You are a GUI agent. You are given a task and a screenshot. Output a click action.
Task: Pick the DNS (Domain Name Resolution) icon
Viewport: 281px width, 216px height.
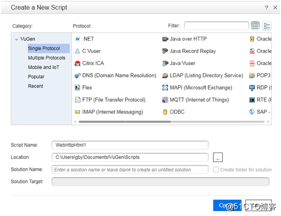78,76
